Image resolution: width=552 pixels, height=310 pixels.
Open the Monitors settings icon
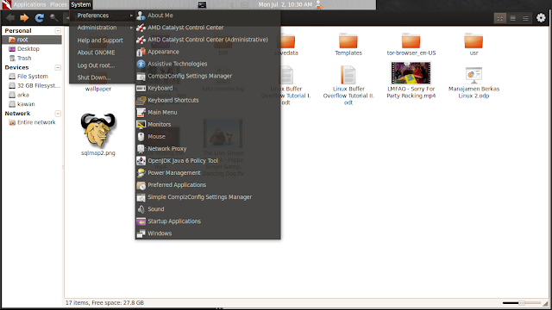(x=141, y=124)
